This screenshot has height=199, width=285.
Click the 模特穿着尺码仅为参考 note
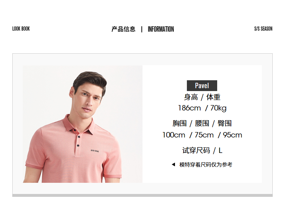(x=206, y=164)
